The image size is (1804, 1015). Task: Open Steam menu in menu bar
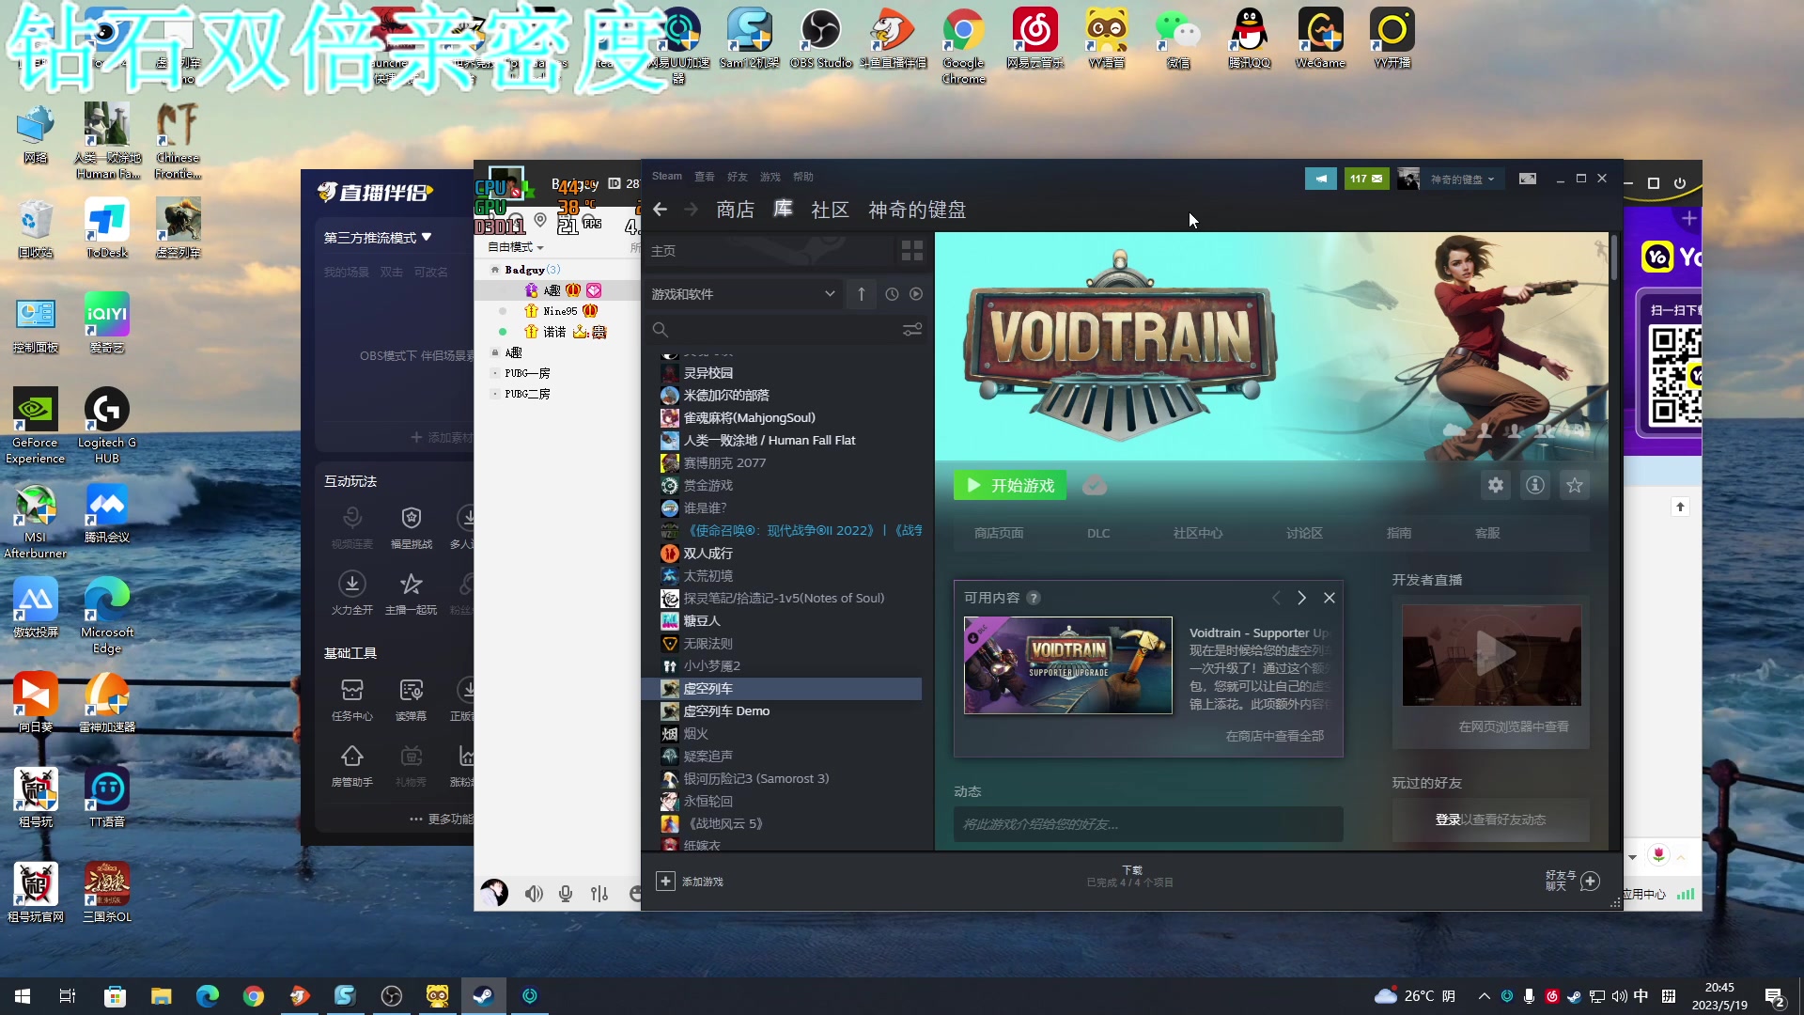[667, 177]
